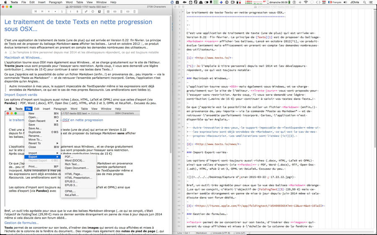Open the File menu in the top menu bar
Image resolution: width=377 pixels, height=235 pixels.
click(23, 2)
